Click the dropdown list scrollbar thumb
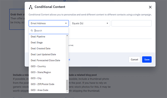The image size is (167, 98). [67, 85]
